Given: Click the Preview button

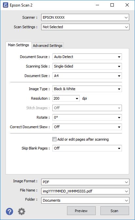Looking at the screenshot, I should pos(81,211).
